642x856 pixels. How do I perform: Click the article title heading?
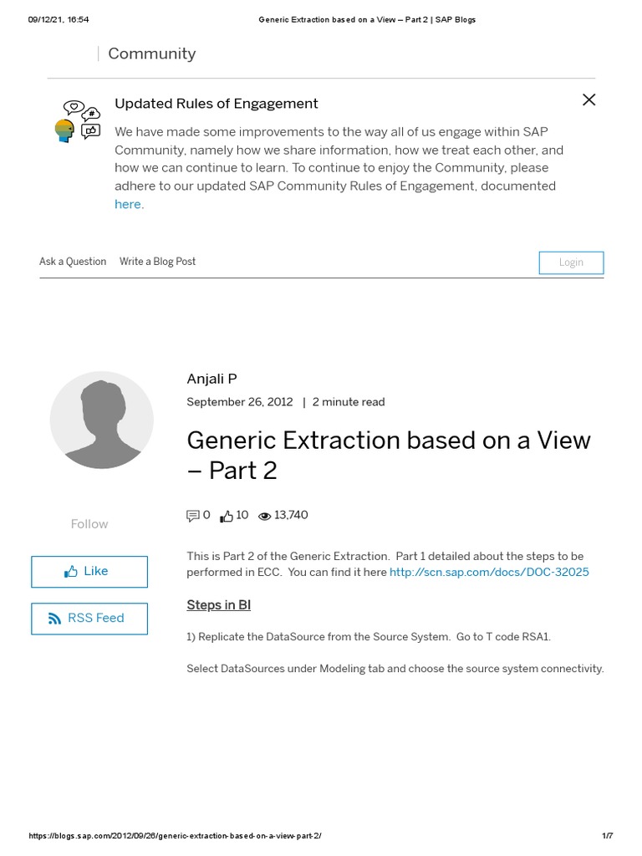click(x=388, y=455)
